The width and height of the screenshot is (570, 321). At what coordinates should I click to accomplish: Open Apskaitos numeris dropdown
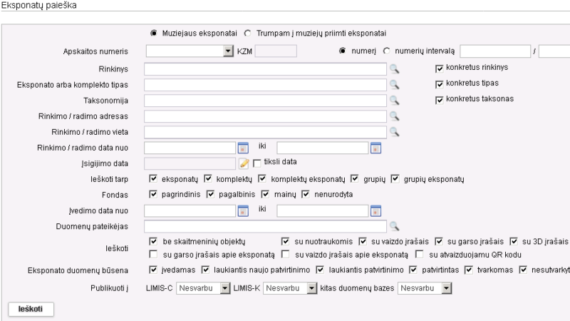190,51
